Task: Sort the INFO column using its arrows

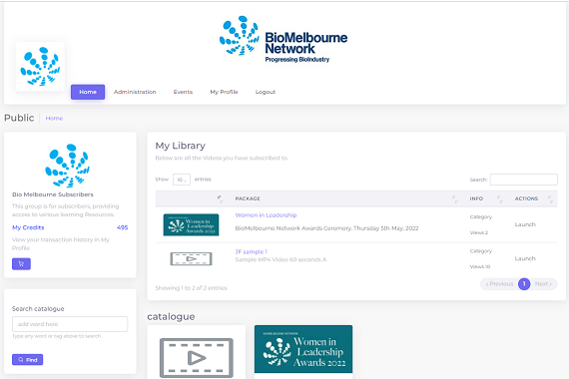Action: [500, 198]
